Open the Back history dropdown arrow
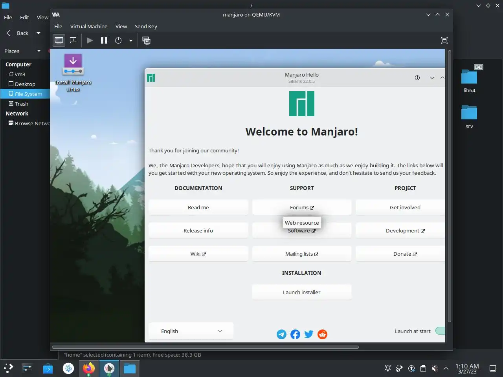Viewport: 503px width, 377px height. (39, 33)
